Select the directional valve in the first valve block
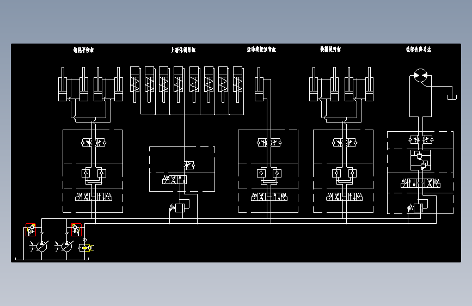 [x=94, y=197]
